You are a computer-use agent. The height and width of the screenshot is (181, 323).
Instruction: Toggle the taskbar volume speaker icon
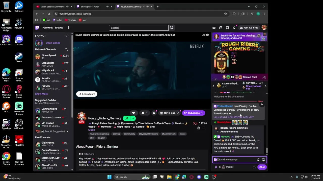click(306, 177)
